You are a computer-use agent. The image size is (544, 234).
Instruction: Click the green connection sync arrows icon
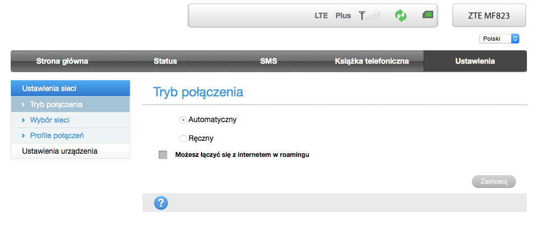[400, 16]
